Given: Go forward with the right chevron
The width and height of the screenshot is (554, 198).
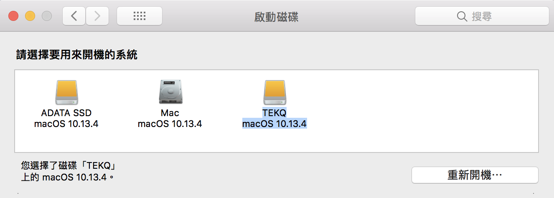Looking at the screenshot, I should coord(97,16).
